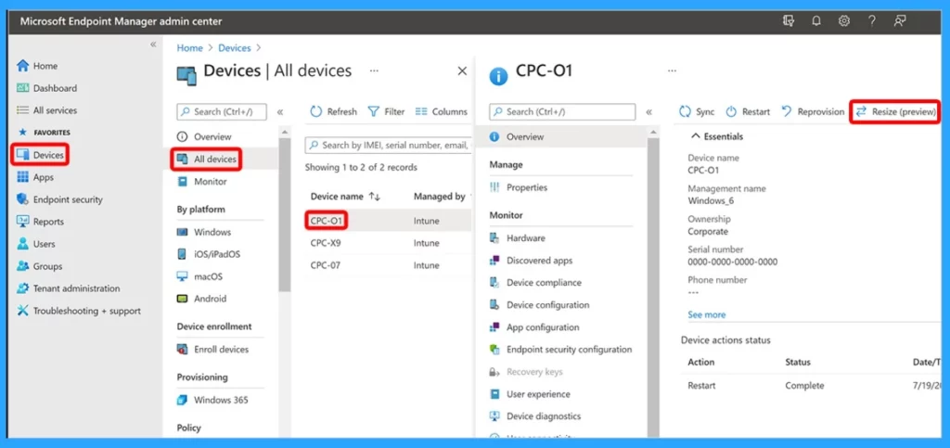Open Dashboard in the left navigation
950x448 pixels.
pyautogui.click(x=46, y=88)
